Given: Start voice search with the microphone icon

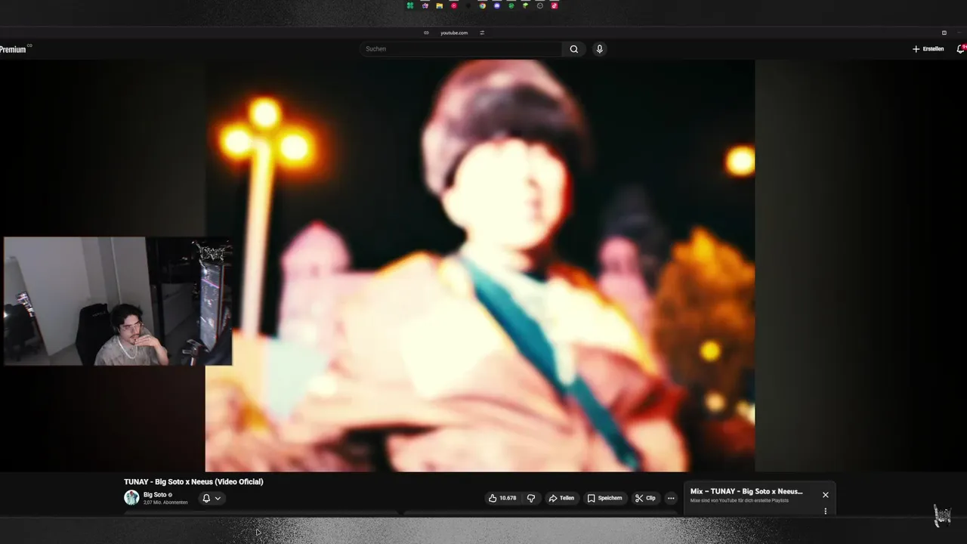Looking at the screenshot, I should pyautogui.click(x=599, y=49).
